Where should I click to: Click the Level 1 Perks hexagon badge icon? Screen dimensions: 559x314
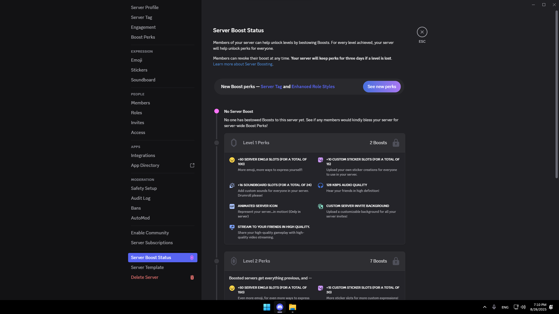[234, 143]
